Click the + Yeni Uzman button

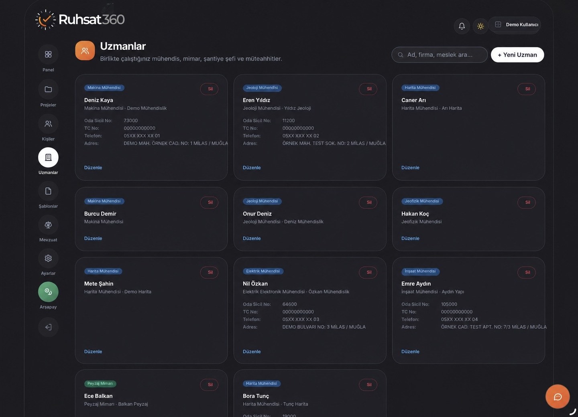coord(517,55)
